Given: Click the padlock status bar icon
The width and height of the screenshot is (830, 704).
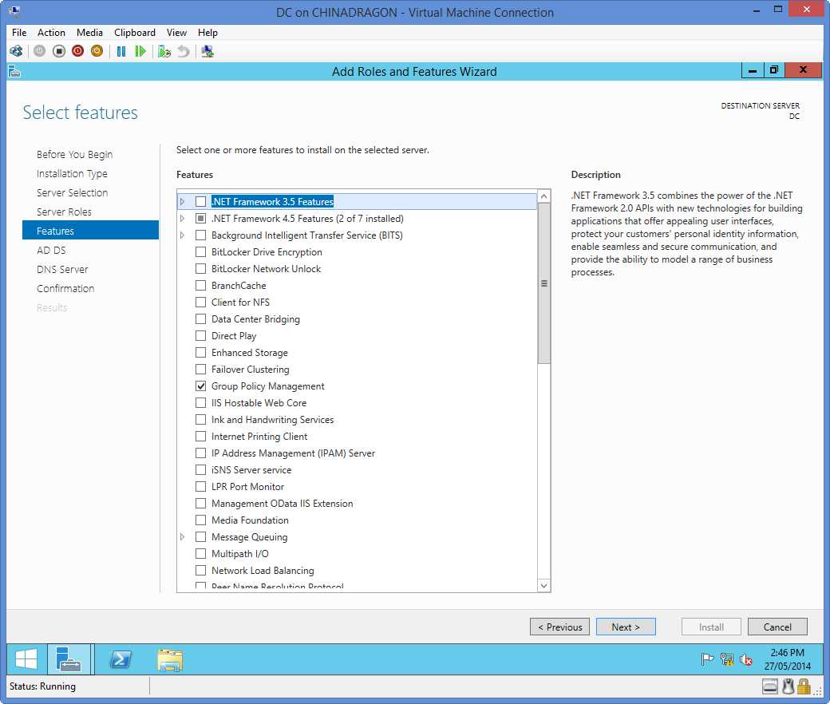Looking at the screenshot, I should [x=804, y=686].
